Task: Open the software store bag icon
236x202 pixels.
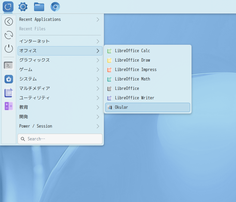Action: coord(9,79)
